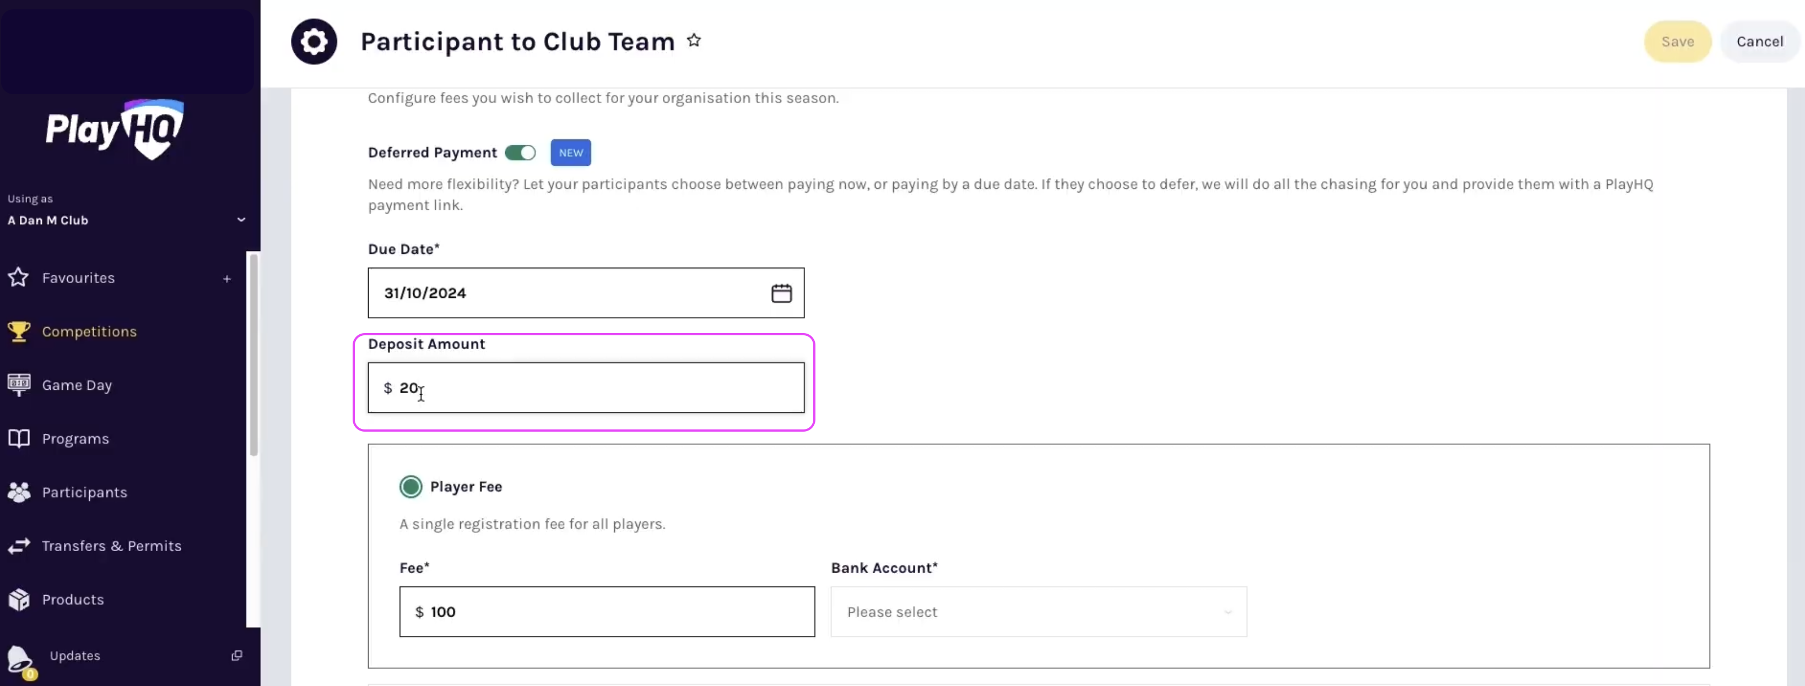Open Game Day using its scoreboard icon
Viewport: 1805px width, 686px height.
click(19, 384)
